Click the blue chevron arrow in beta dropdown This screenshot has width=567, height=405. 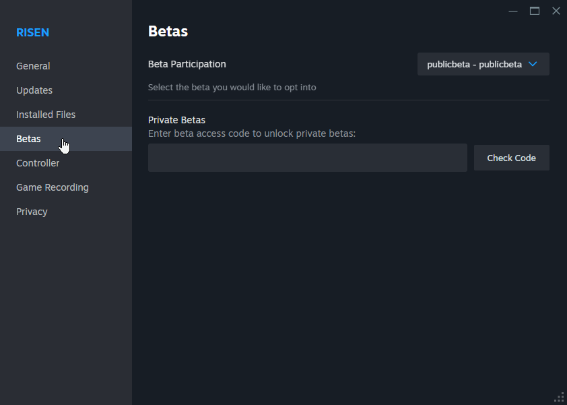tap(533, 65)
